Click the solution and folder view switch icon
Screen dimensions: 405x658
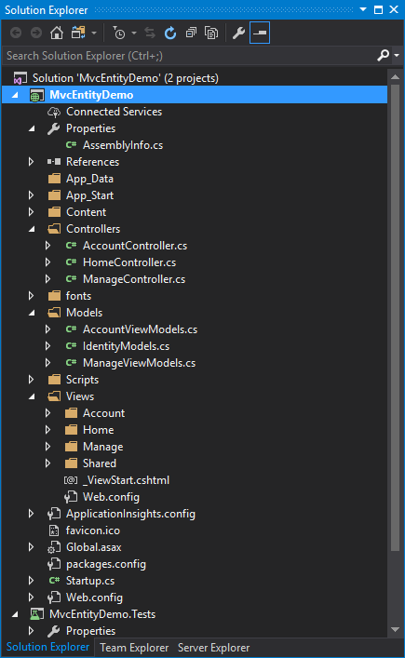(78, 33)
